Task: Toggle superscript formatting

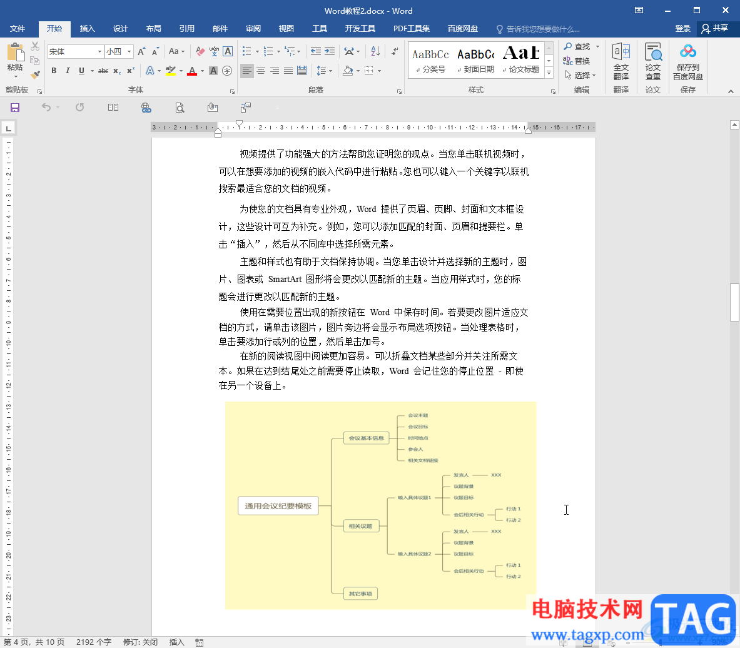Action: click(131, 71)
